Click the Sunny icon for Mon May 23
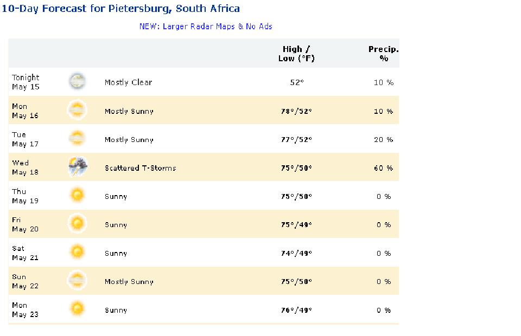Screen dimensions: 521x336 click(x=77, y=309)
